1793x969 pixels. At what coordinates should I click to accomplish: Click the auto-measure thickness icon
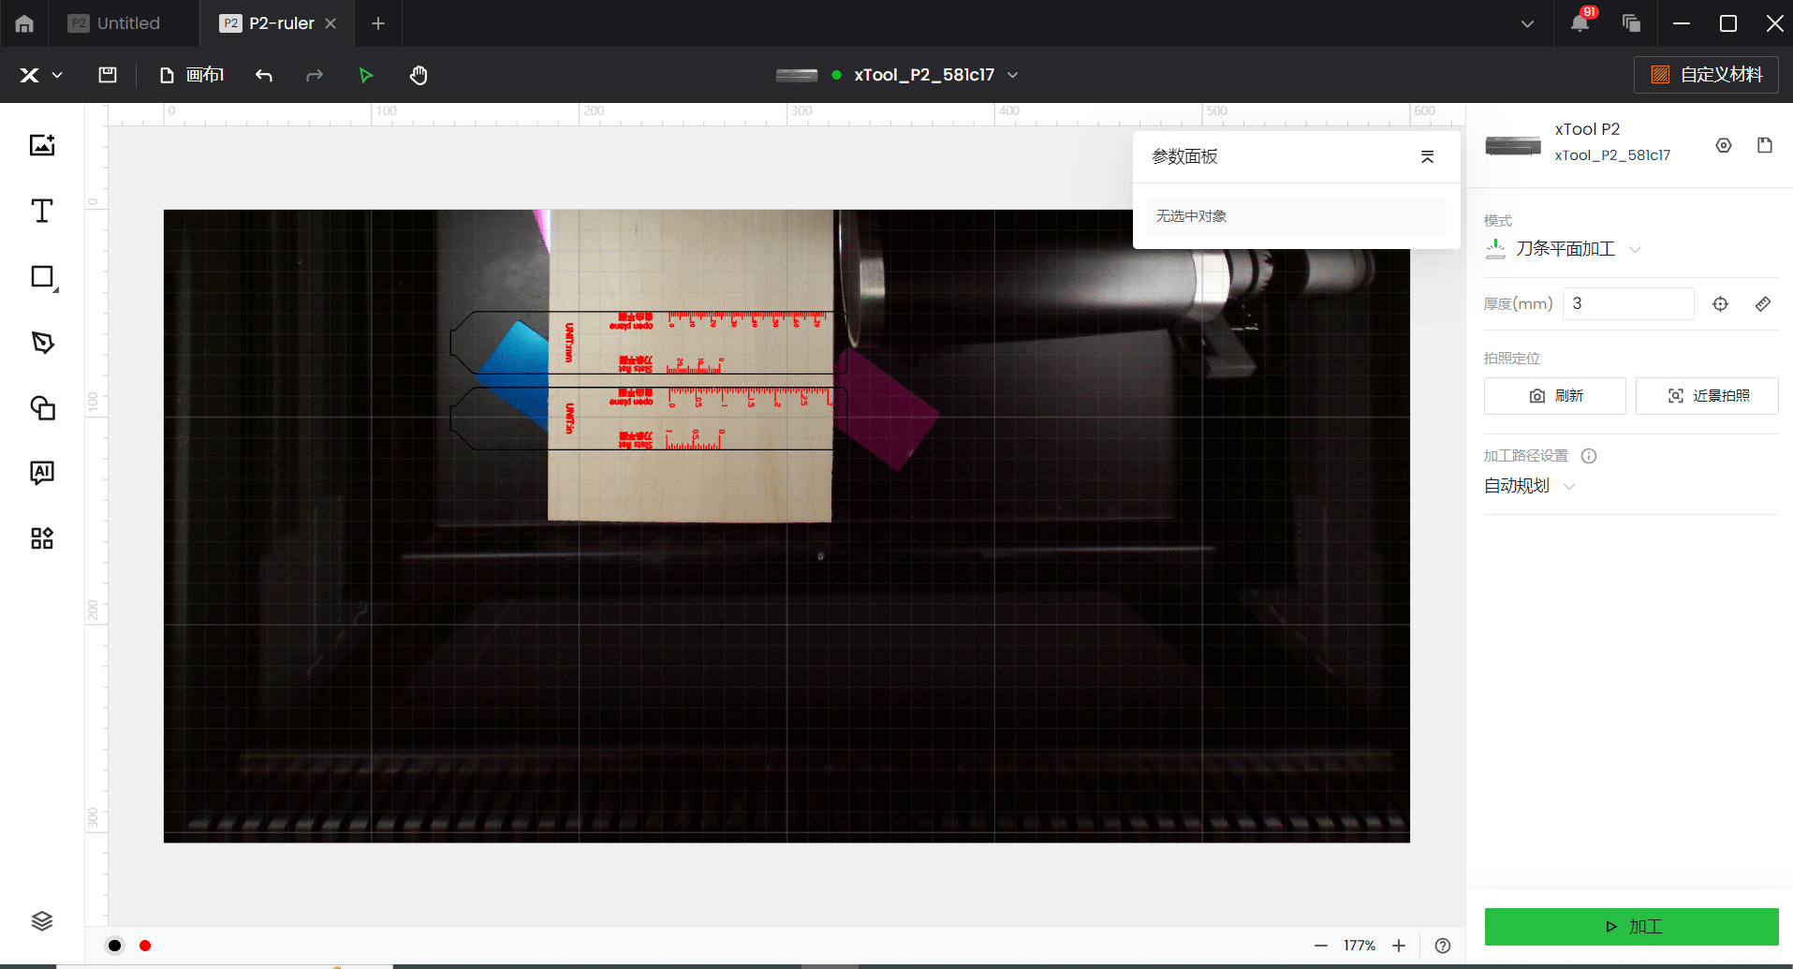[x=1720, y=304]
